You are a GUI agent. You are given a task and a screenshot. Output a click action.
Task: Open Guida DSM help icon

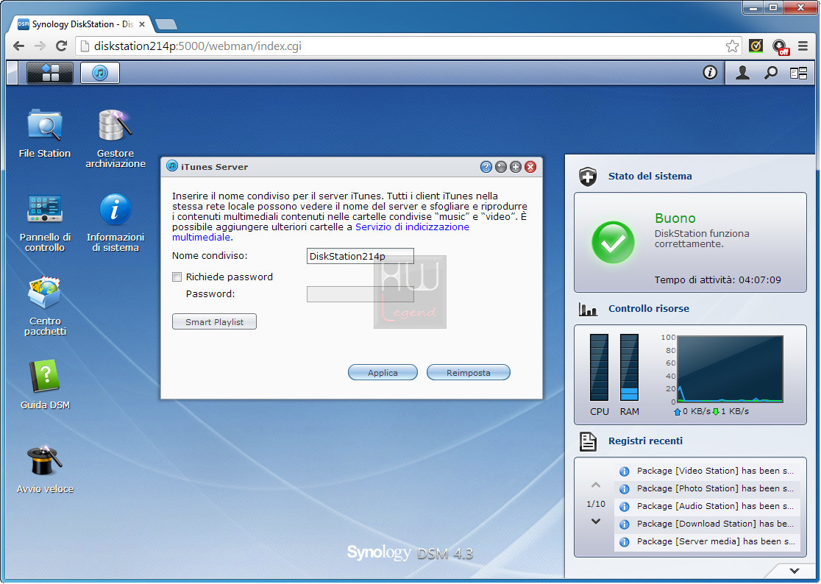(x=45, y=385)
